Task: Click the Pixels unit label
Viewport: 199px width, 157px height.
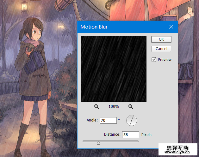Action: [146, 135]
